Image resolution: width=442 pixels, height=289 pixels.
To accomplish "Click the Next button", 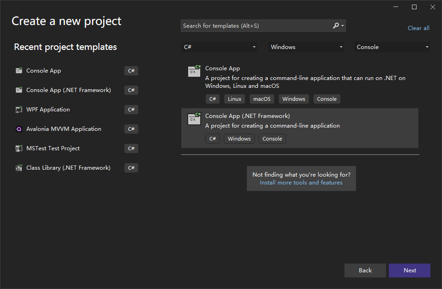I will pyautogui.click(x=410, y=271).
